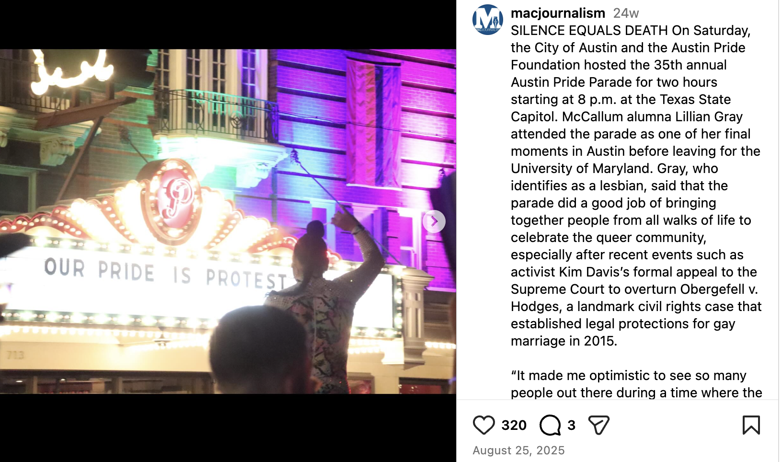Save the post with the bookmark icon
The width and height of the screenshot is (782, 462).
coord(751,425)
